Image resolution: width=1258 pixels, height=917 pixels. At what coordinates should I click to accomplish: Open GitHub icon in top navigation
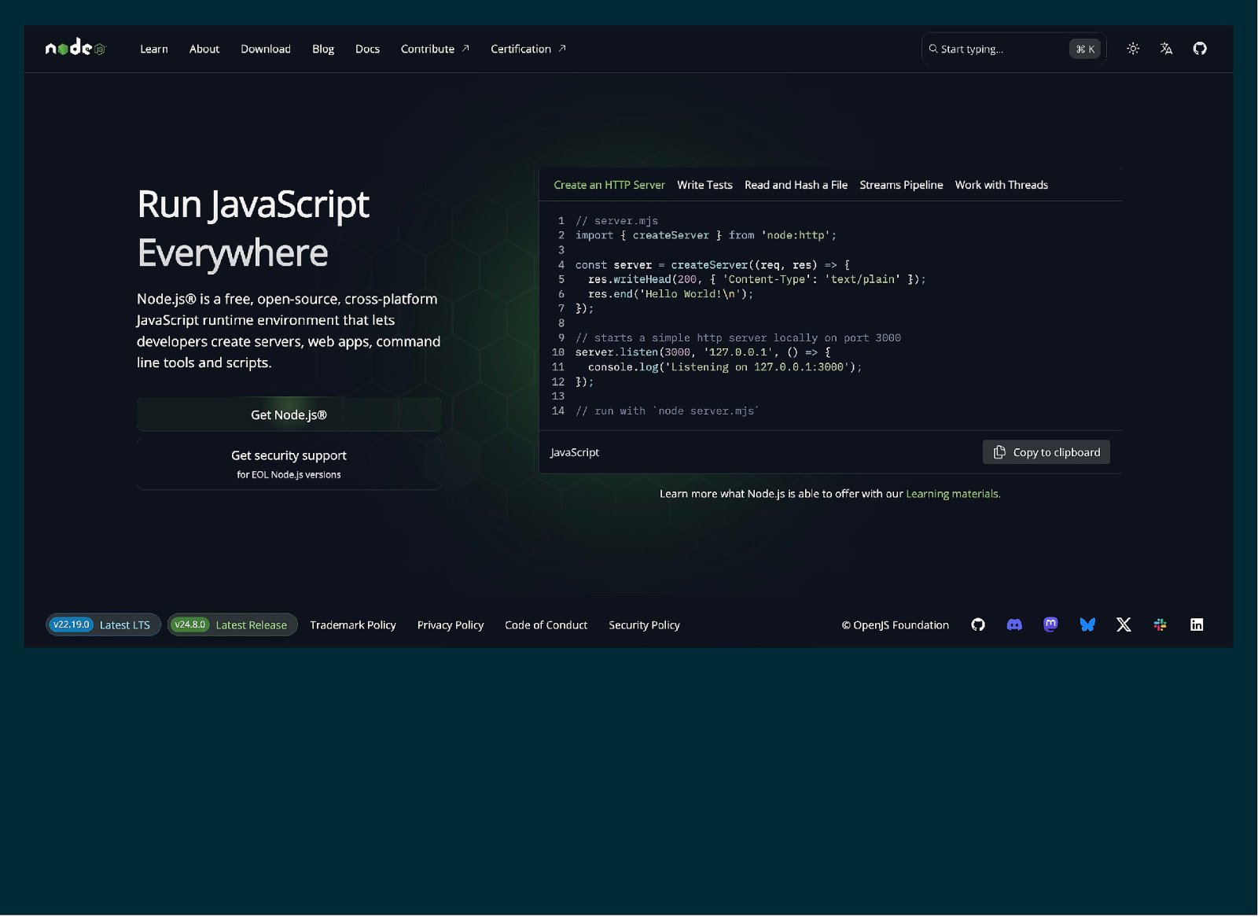pyautogui.click(x=1200, y=49)
